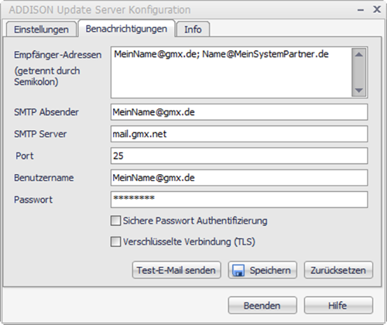Focus the SMTP Absender field
The height and width of the screenshot is (325, 387).
[239, 112]
